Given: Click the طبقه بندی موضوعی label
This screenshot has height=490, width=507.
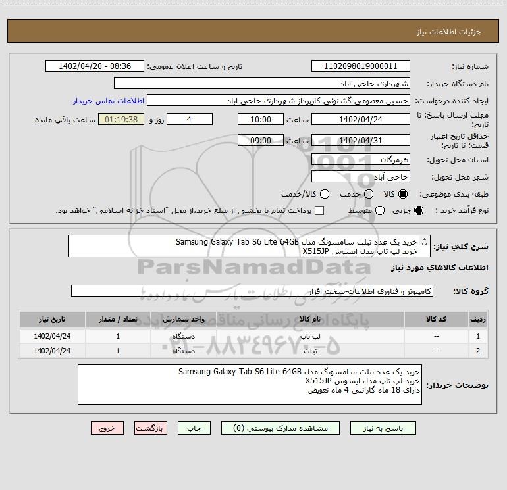Looking at the screenshot, I should pos(454,195).
